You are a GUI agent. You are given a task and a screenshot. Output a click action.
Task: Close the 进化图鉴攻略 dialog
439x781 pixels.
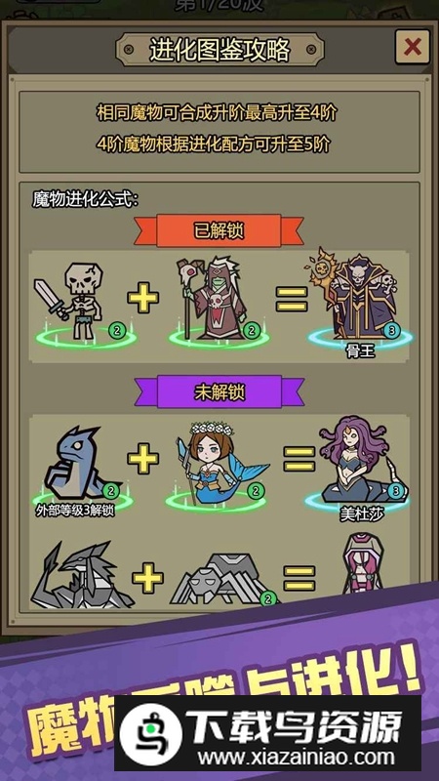coord(412,47)
